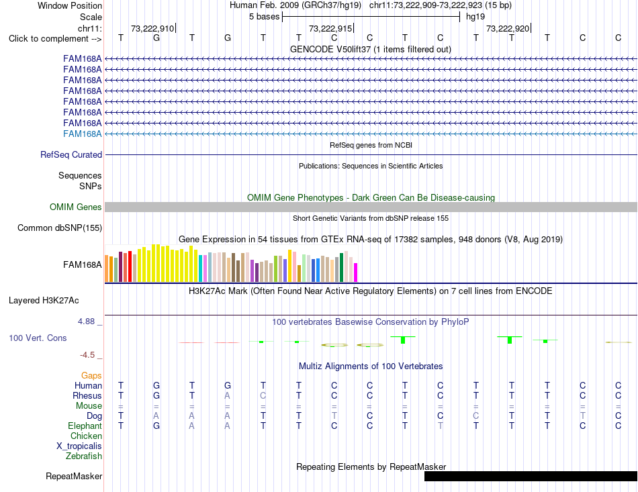This screenshot has height=492, width=638.
Task: Open the H3K27Ac Mark track title
Action: click(371, 291)
